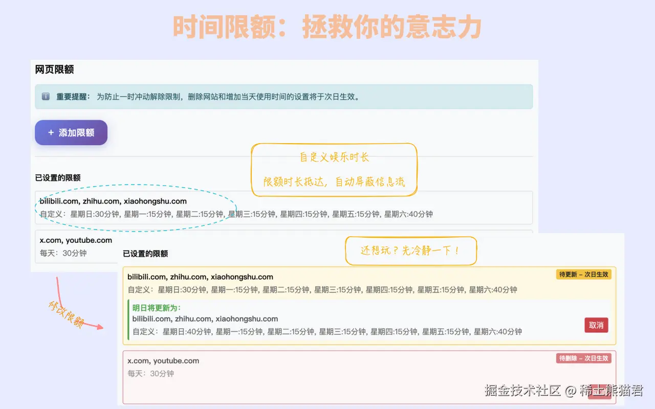Select the x.com, youtube.com card marked 待删除
The width and height of the screenshot is (655, 409).
tap(369, 377)
